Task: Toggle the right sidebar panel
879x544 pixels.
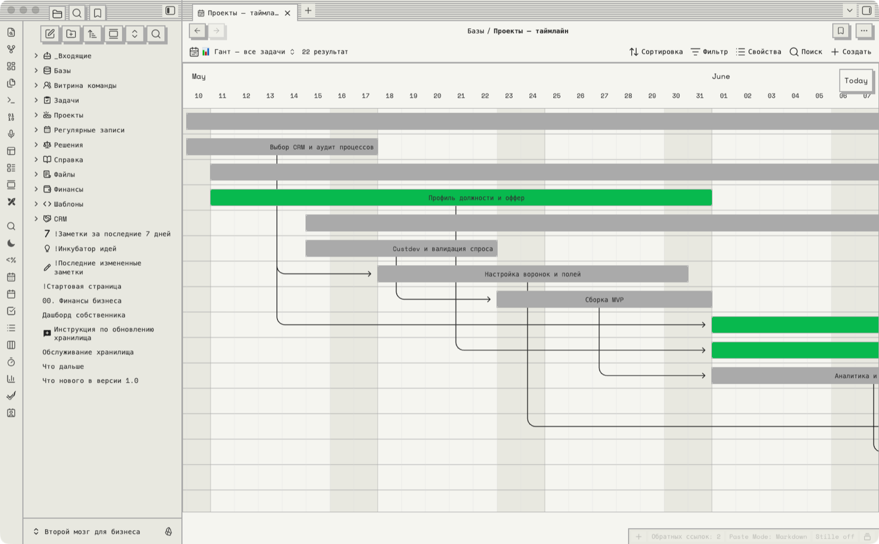Action: (867, 10)
